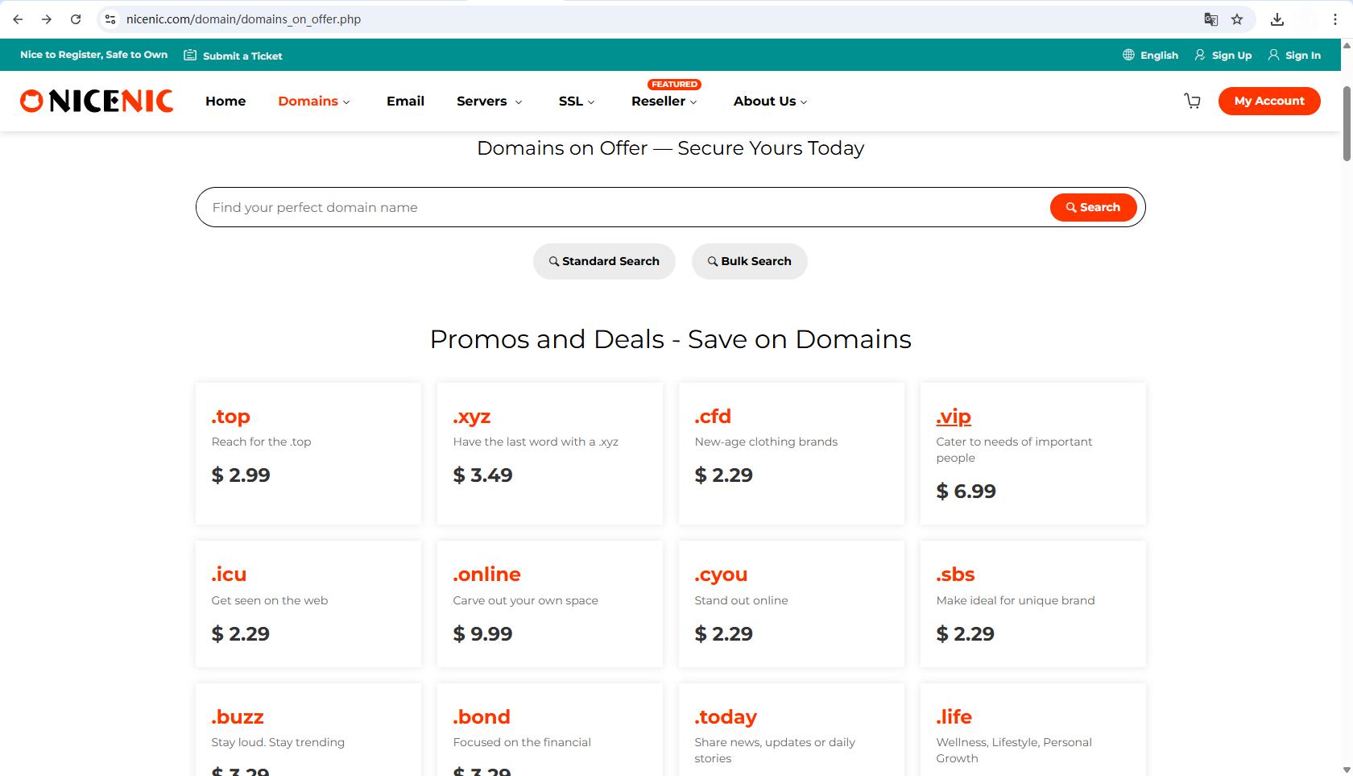
Task: Select the Bulk Search option
Action: (750, 261)
